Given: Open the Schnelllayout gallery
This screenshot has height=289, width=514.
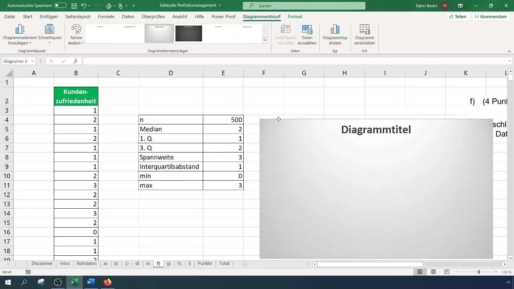Looking at the screenshot, I should 50,35.
